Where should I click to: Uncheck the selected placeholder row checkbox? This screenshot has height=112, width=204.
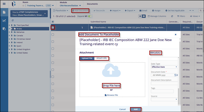tap(53, 27)
